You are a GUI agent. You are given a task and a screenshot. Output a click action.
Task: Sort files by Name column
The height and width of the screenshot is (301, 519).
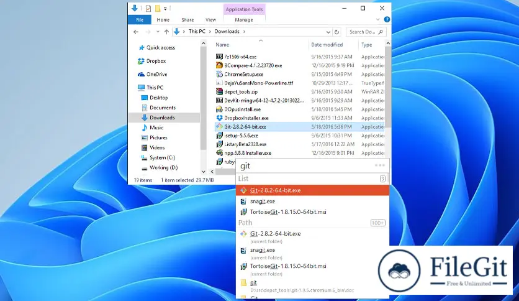tap(222, 45)
